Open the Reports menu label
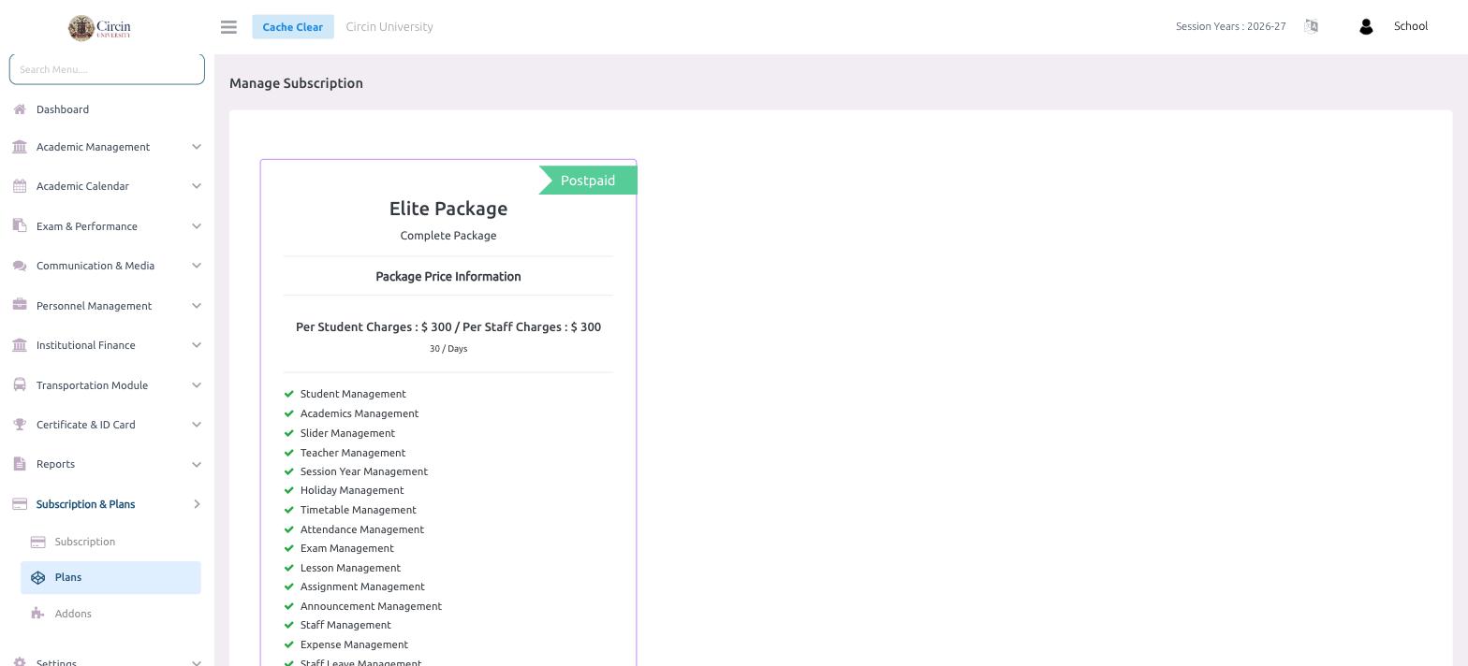 click(x=55, y=464)
